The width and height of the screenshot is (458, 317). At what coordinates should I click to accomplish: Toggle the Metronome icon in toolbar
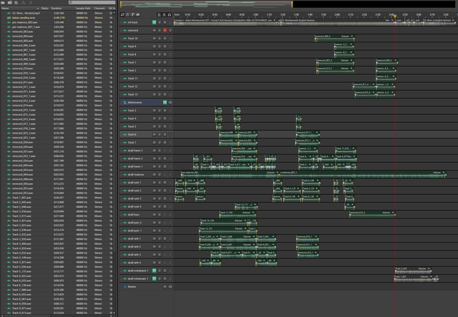(159, 14)
